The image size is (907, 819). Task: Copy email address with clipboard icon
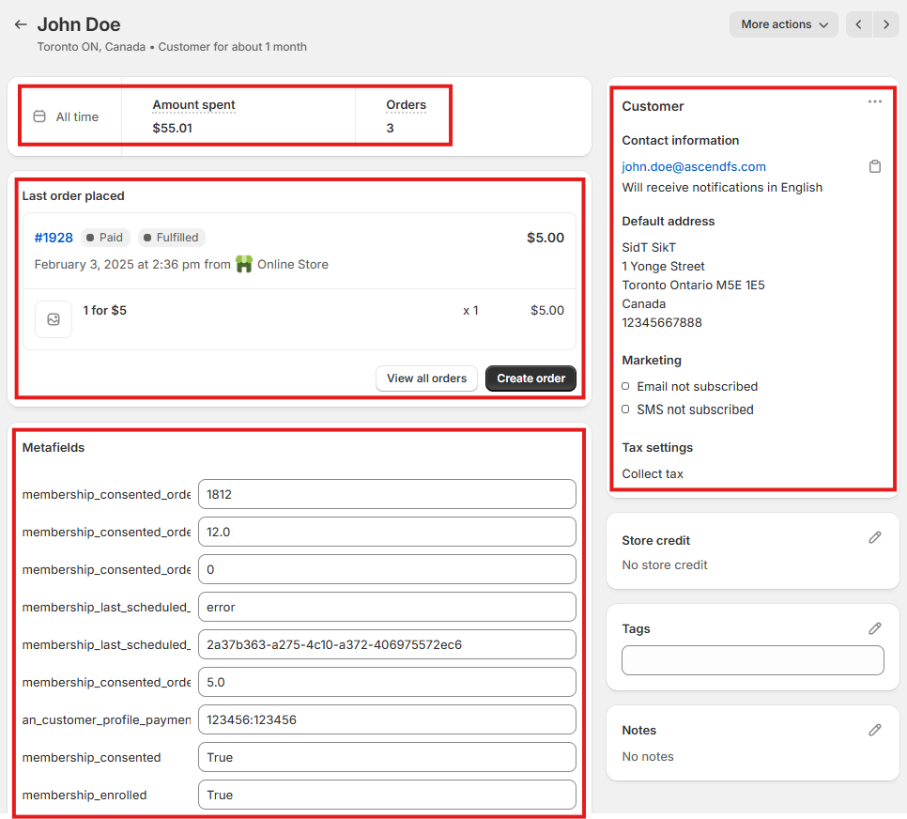tap(874, 167)
